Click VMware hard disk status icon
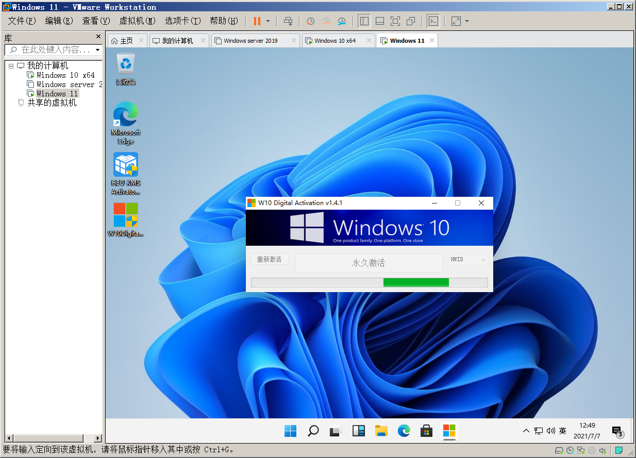636x458 pixels. (x=559, y=450)
